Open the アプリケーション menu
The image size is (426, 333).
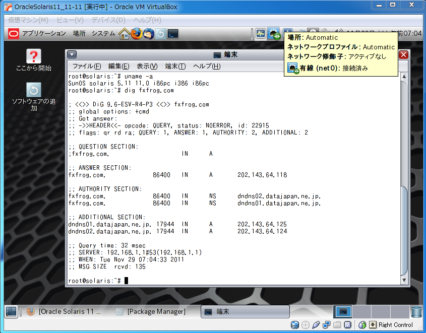click(38, 33)
